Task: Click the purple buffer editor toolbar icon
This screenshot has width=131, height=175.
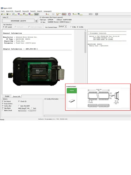Action: pyautogui.click(x=69, y=14)
